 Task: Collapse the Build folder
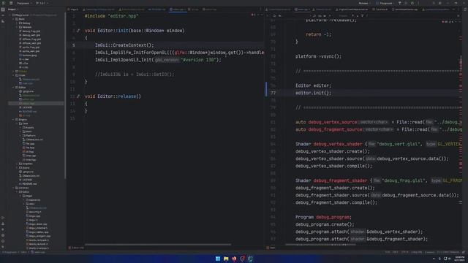pos(13,19)
